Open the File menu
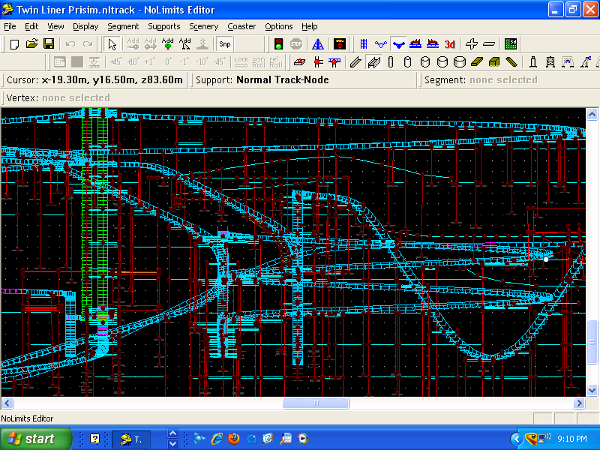 coord(10,26)
